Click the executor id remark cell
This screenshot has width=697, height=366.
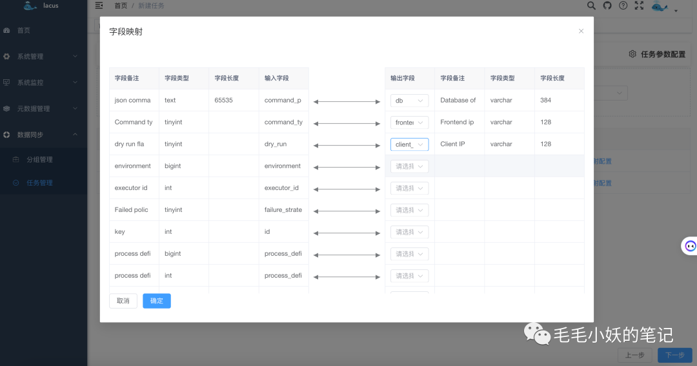click(134, 188)
